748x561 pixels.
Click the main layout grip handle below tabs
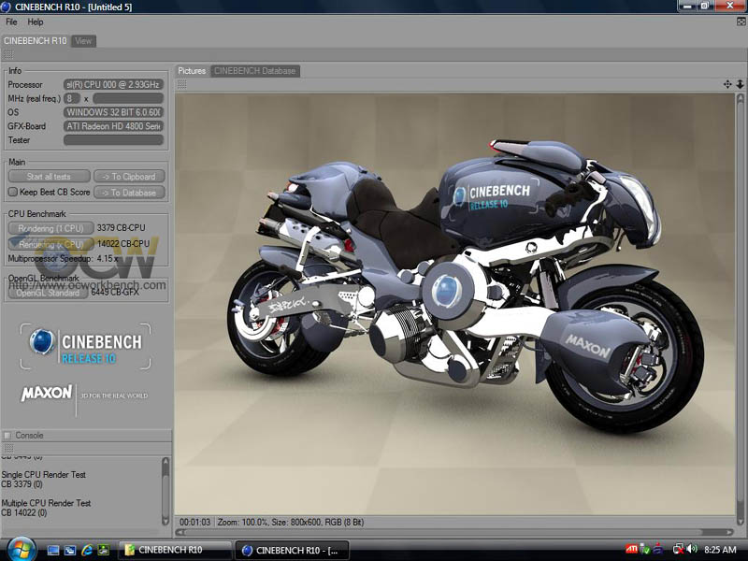coord(8,55)
